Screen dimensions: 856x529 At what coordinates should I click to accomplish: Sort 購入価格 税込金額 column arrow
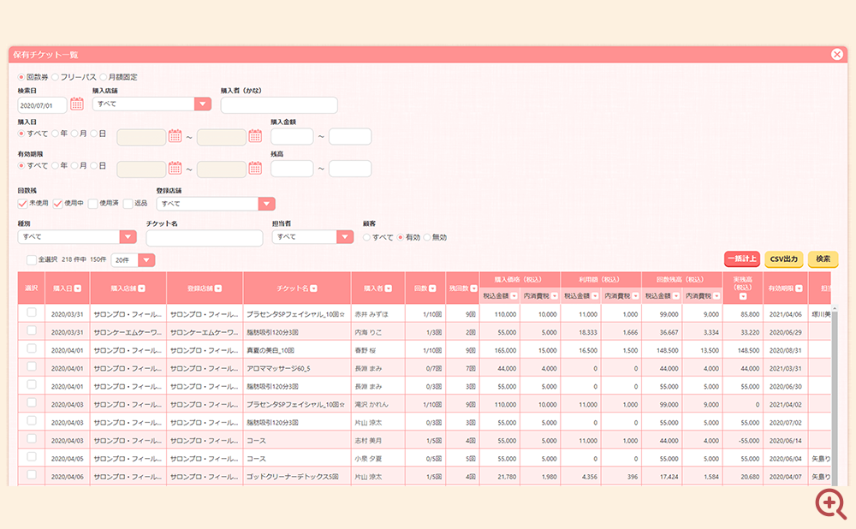click(514, 296)
